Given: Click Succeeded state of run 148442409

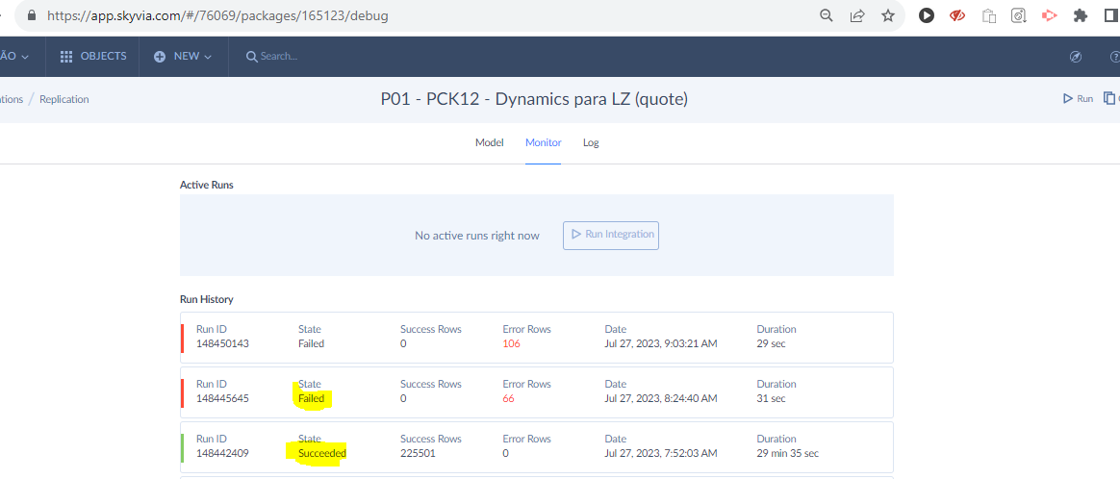Looking at the screenshot, I should [x=322, y=453].
